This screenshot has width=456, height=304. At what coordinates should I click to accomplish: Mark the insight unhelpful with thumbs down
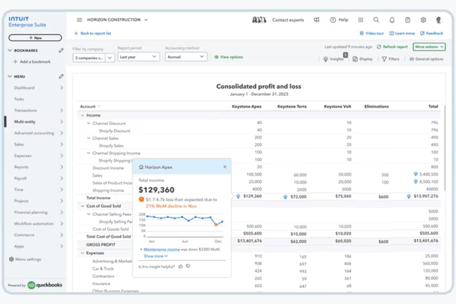tap(188, 266)
